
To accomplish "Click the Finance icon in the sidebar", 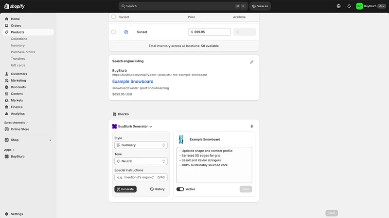I will pyautogui.click(x=7, y=107).
